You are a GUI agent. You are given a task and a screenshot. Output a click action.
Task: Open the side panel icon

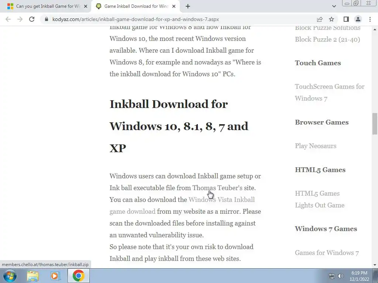point(346,19)
